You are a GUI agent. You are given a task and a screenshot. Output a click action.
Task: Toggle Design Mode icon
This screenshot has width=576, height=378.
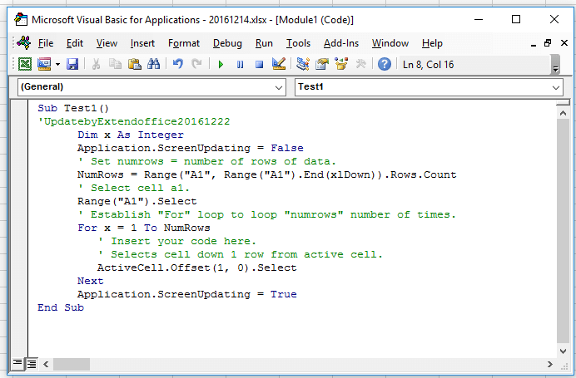pyautogui.click(x=279, y=64)
